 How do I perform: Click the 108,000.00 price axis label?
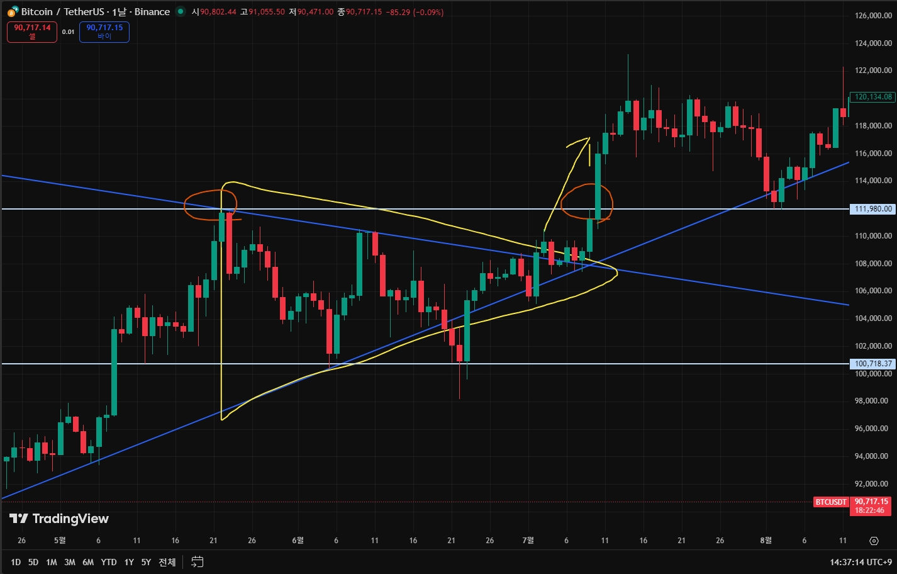tap(873, 264)
